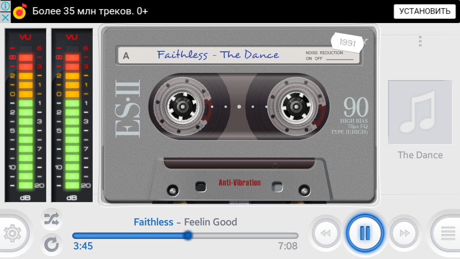Click the music app ad logo
Image resolution: width=460 pixels, height=259 pixels.
20,12
